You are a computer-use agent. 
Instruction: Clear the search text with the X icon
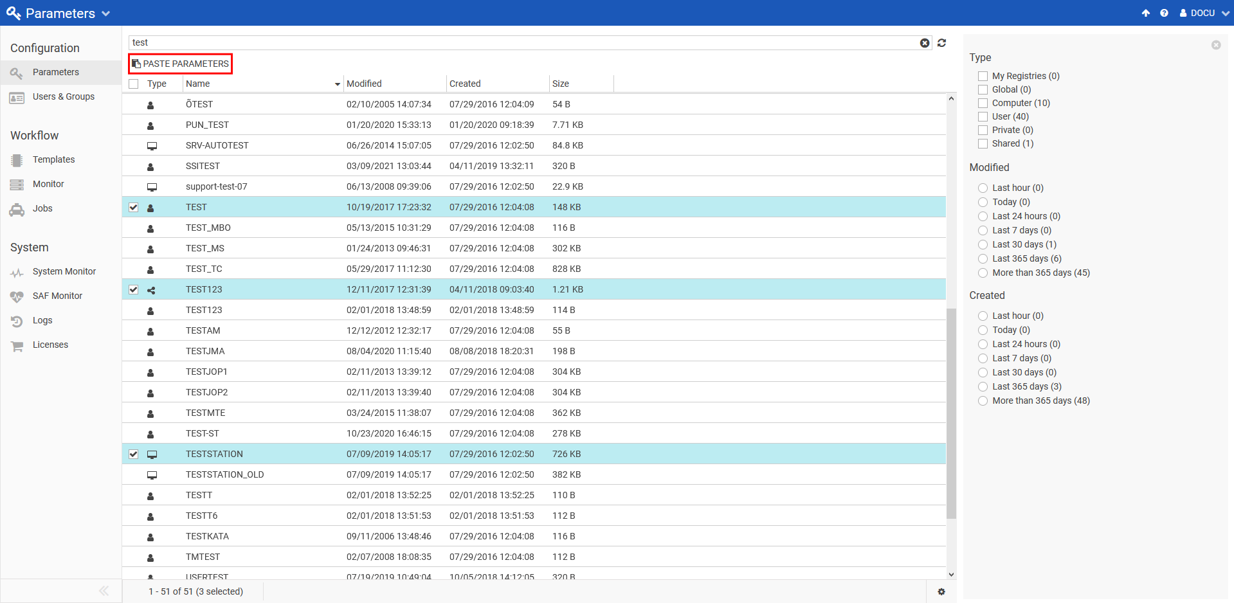coord(925,43)
